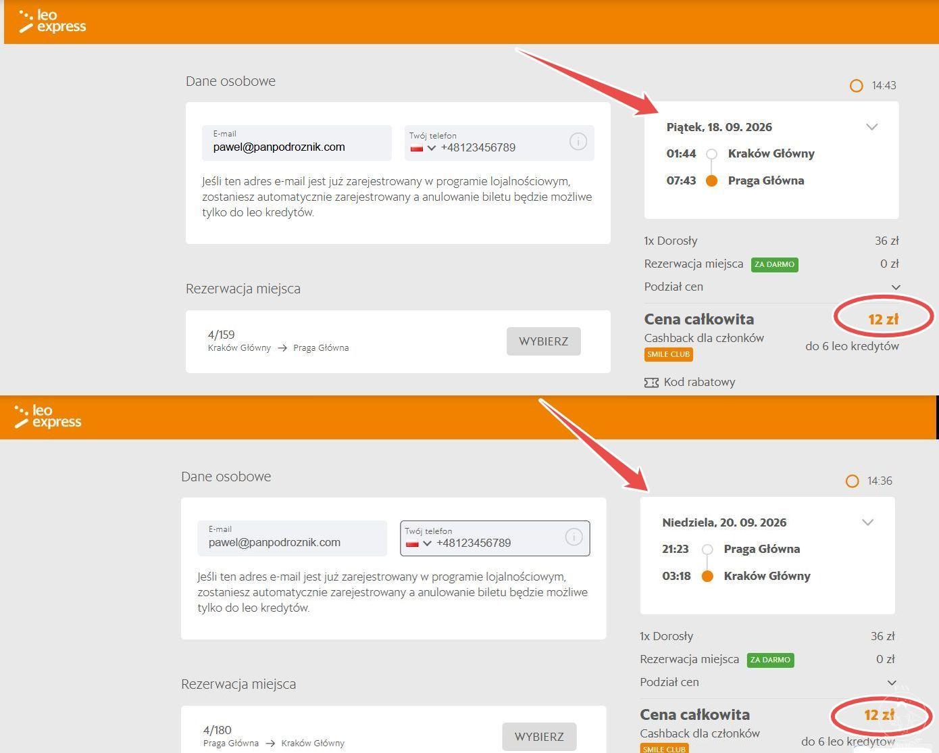Click phone info icon in top form

coord(578,142)
